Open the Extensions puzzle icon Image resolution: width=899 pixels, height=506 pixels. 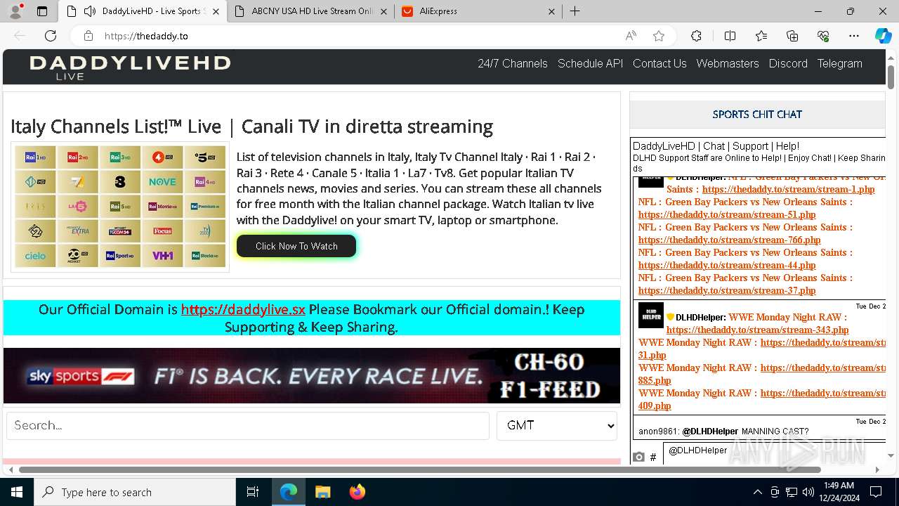(696, 36)
